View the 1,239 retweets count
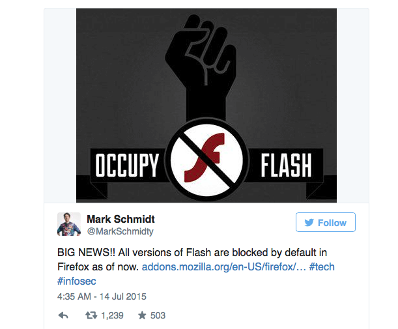This screenshot has width=398, height=329. [112, 315]
